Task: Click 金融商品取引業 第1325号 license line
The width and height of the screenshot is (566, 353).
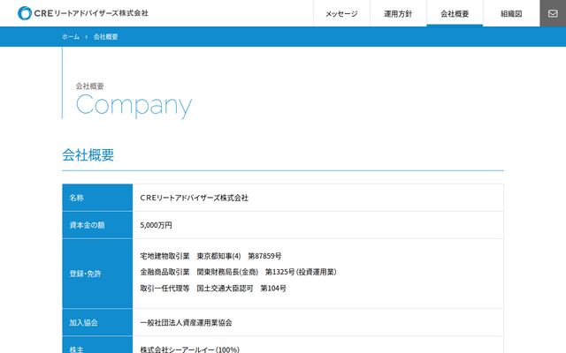Action: 238,272
